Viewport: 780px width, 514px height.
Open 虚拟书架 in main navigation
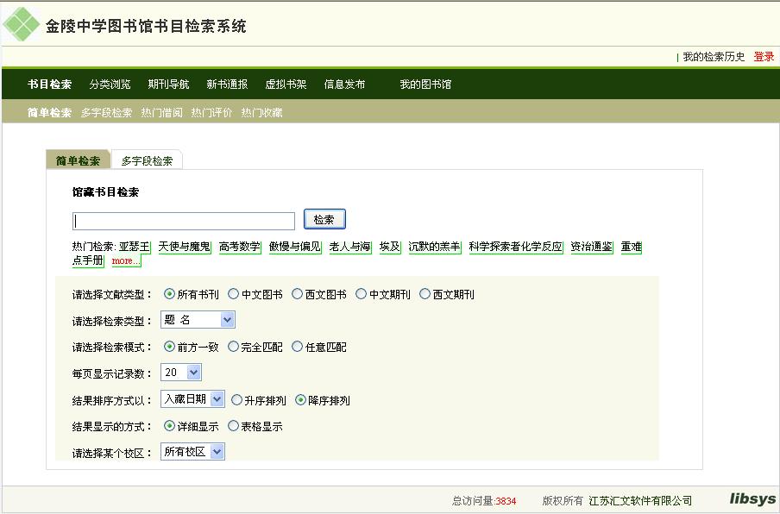286,84
